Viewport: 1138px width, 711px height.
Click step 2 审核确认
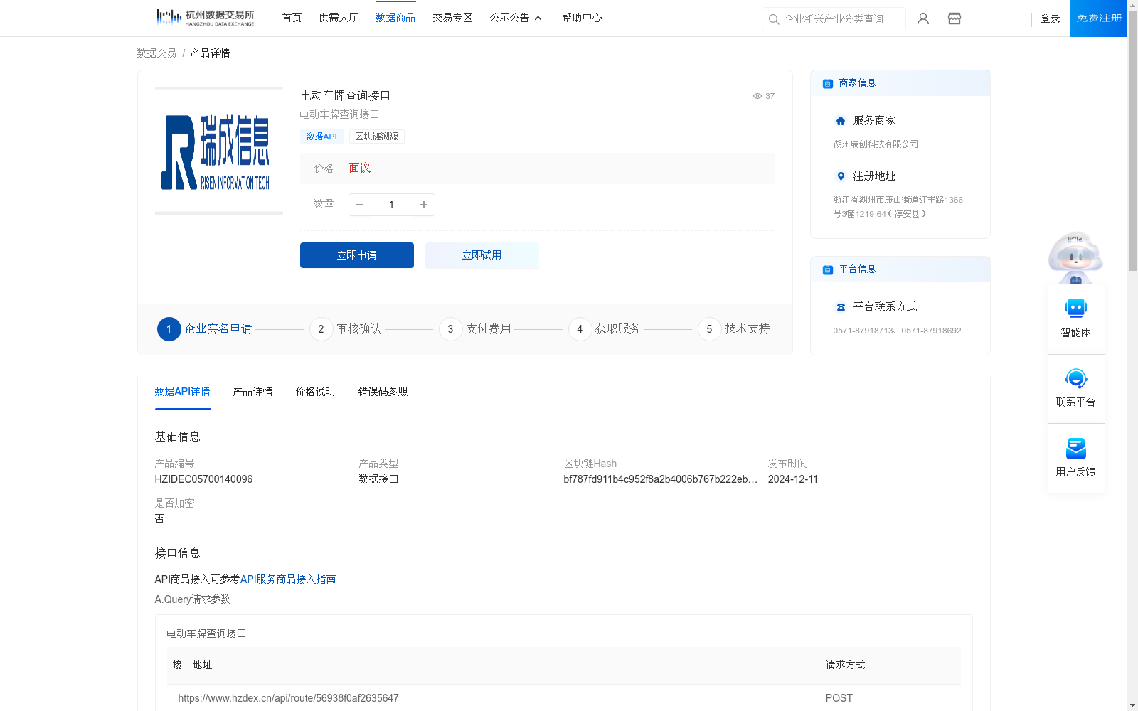[346, 329]
